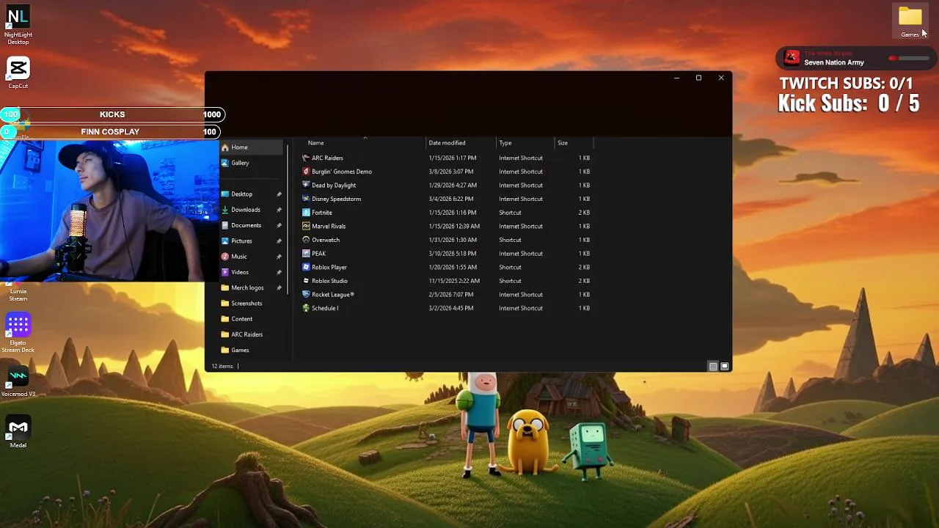Select the Roblox Player shortcut
Image resolution: width=939 pixels, height=528 pixels.
[325, 268]
